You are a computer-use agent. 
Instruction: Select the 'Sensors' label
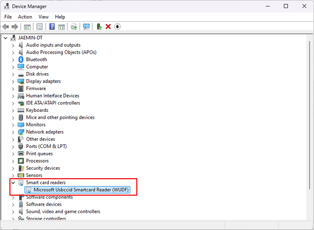[34, 175]
